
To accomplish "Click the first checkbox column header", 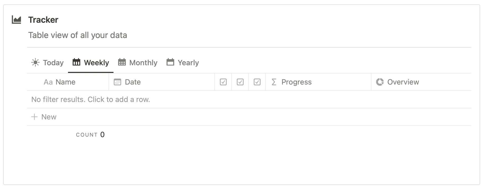I will point(223,82).
